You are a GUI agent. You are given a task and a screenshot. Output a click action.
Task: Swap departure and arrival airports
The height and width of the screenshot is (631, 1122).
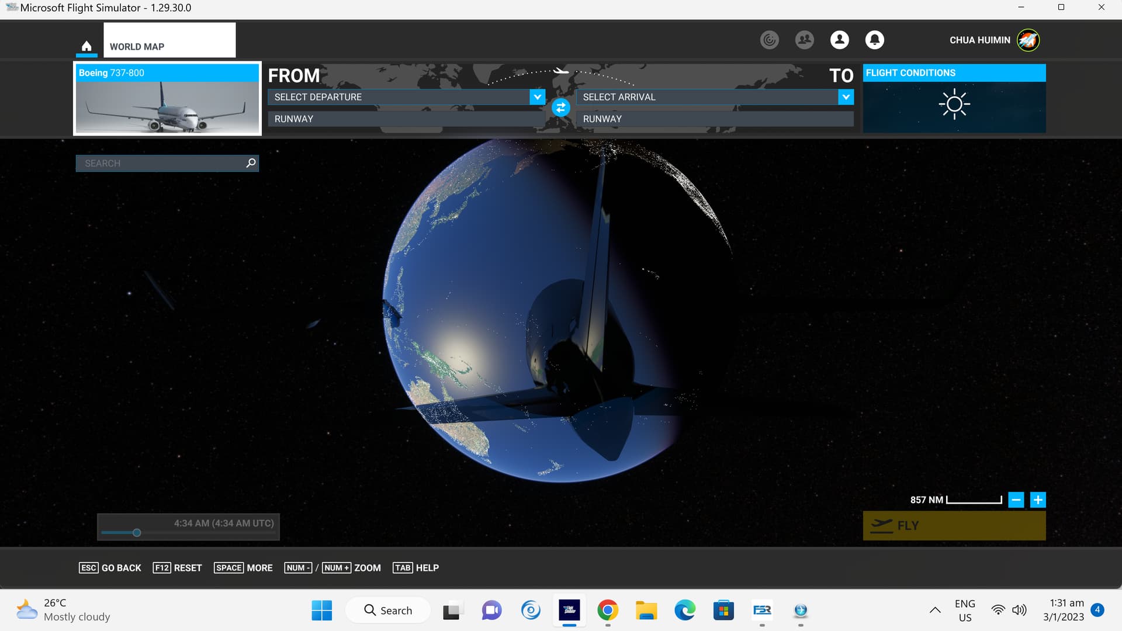tap(560, 108)
